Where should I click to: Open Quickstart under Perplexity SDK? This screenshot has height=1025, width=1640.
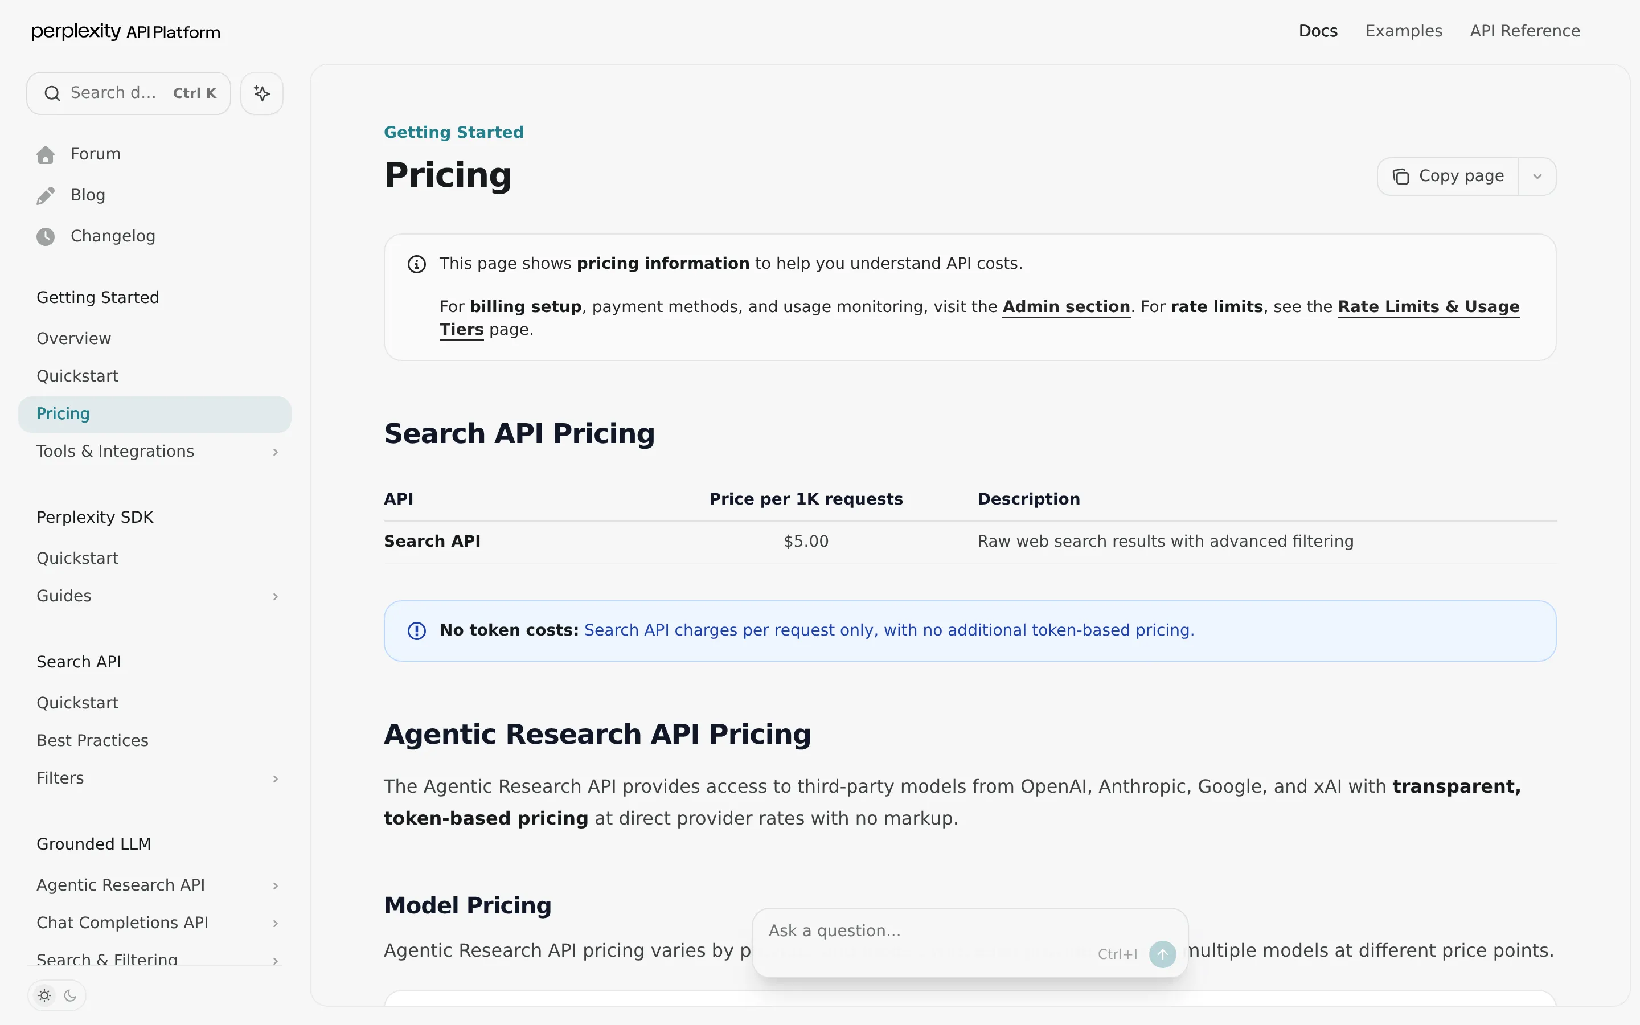[x=77, y=559]
